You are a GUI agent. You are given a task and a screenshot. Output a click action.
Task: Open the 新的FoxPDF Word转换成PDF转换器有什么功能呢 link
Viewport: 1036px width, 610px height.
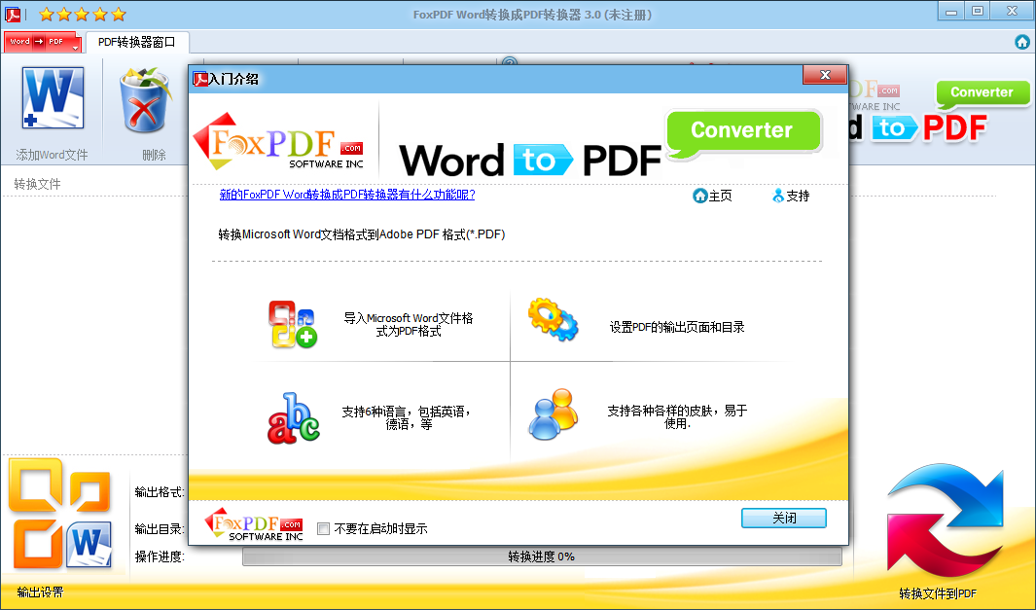click(x=347, y=195)
